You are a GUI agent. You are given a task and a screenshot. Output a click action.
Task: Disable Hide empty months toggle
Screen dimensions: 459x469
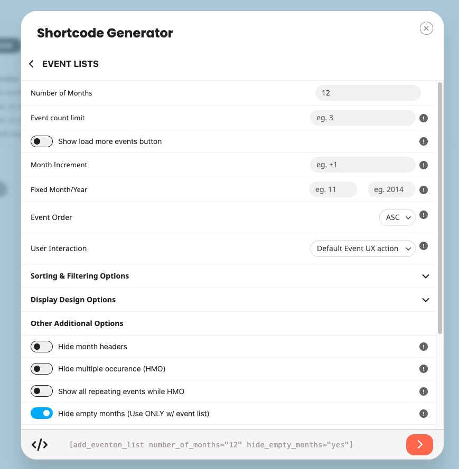42,414
